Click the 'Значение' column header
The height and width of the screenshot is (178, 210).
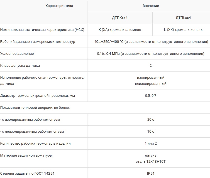(x=151, y=6)
